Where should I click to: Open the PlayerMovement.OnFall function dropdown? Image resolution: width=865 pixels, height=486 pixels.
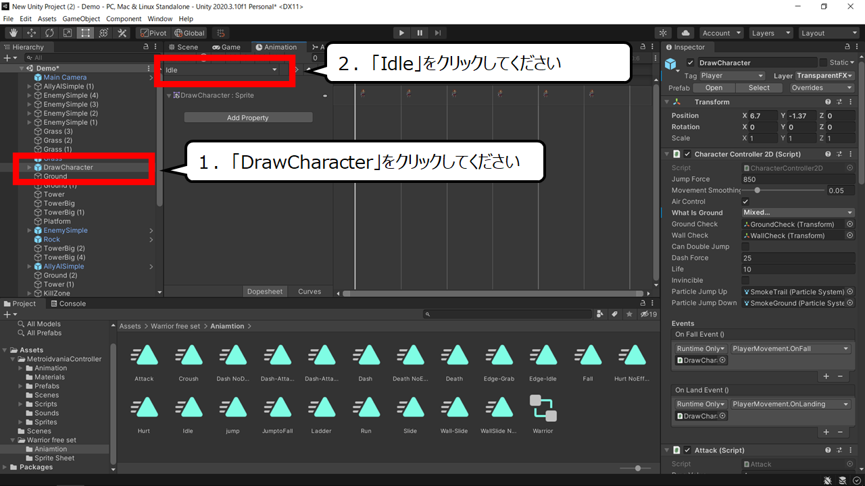791,349
